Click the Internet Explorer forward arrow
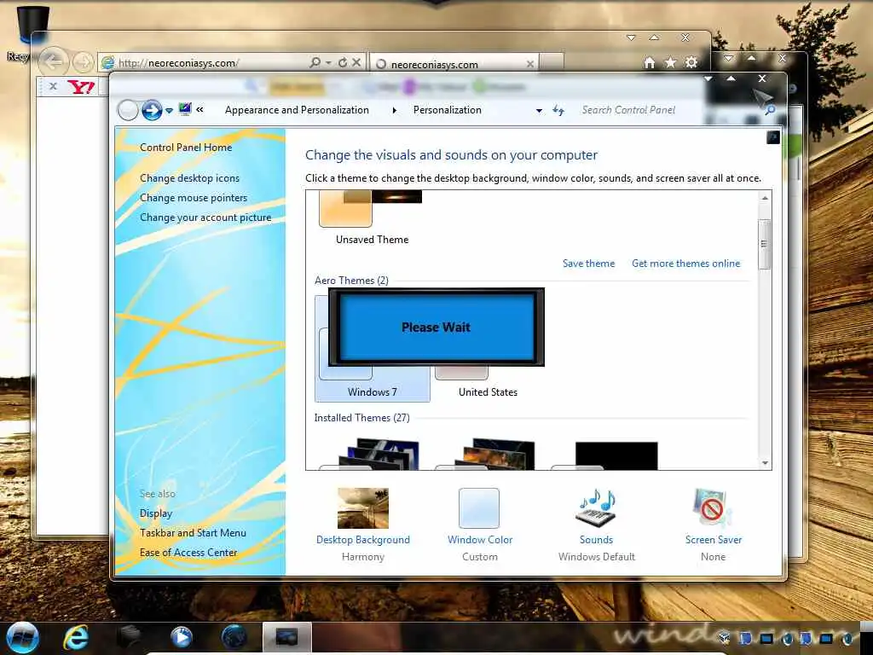Screen dimensions: 873x655 pyautogui.click(x=84, y=61)
